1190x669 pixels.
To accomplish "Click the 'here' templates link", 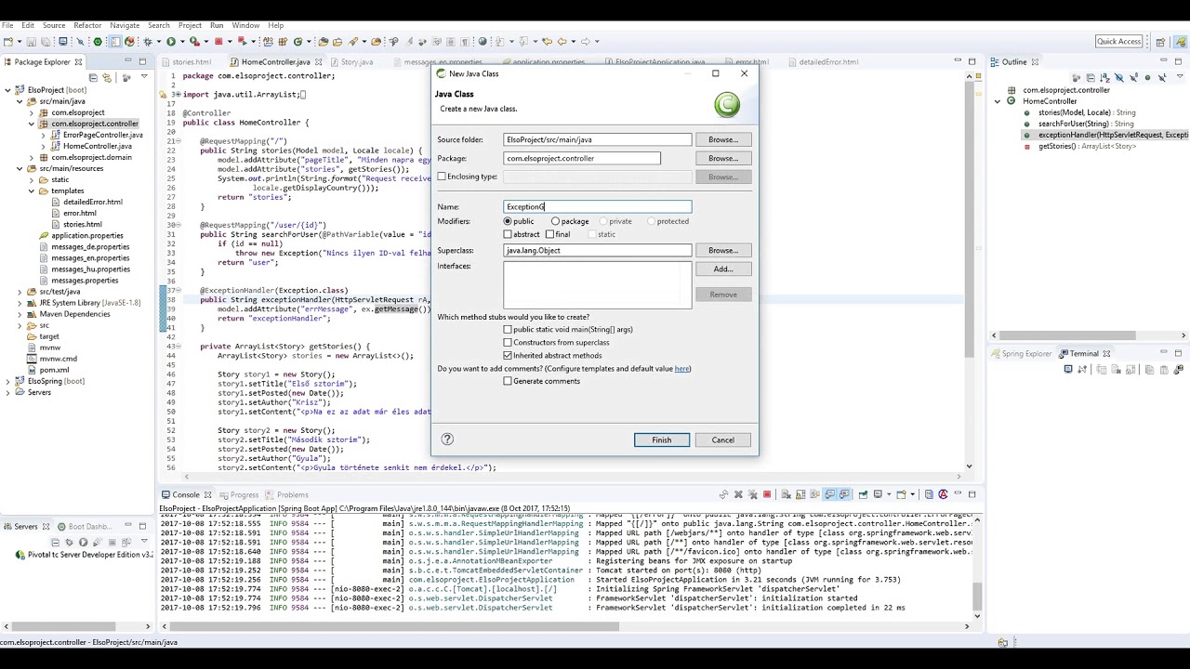I will (x=682, y=369).
